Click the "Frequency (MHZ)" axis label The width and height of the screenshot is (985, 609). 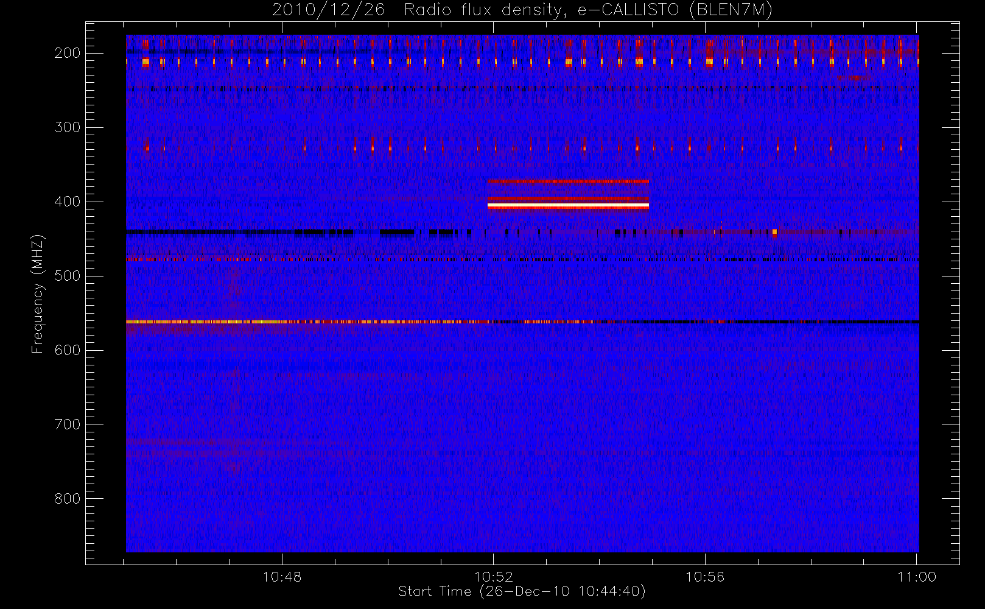(38, 294)
